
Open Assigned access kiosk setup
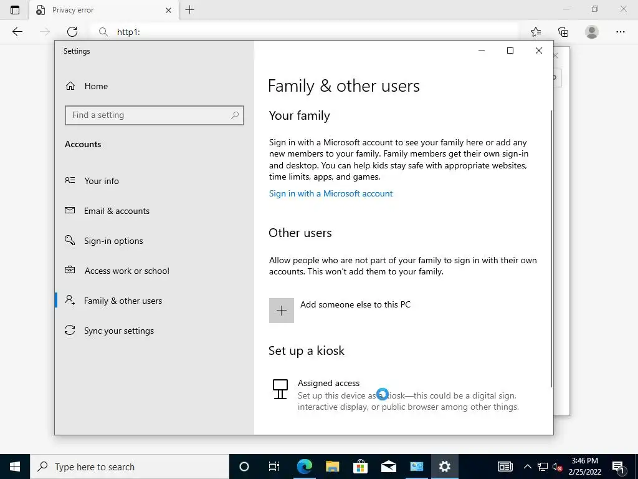pos(396,395)
